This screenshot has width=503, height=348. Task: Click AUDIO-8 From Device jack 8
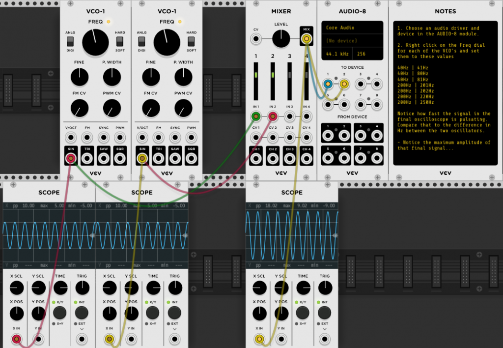tap(377, 158)
